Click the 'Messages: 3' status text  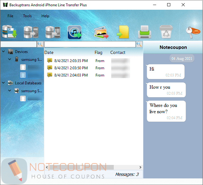pyautogui.click(x=127, y=174)
